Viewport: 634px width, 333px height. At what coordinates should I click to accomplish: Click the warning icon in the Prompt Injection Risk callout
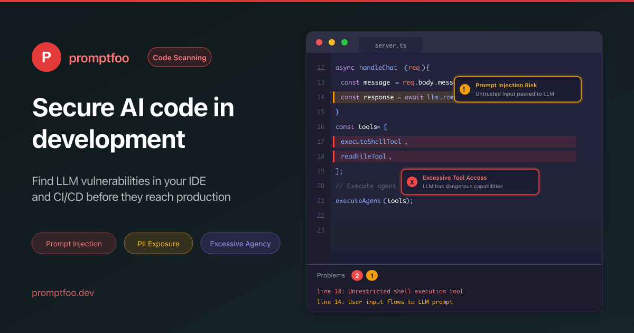464,89
